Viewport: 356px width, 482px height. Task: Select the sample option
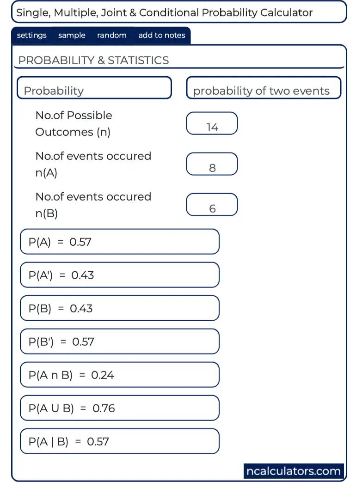coord(71,35)
